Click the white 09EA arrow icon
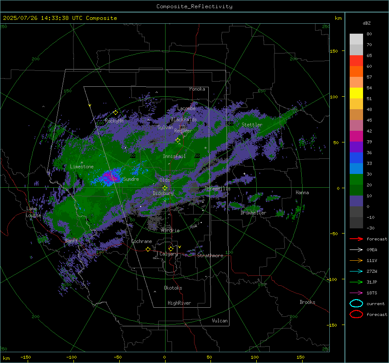The image size is (389, 363). (356, 250)
